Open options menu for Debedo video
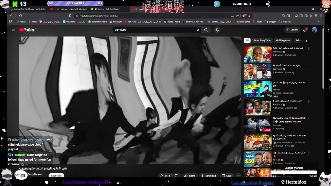The height and width of the screenshot is (186, 331). click(x=309, y=83)
